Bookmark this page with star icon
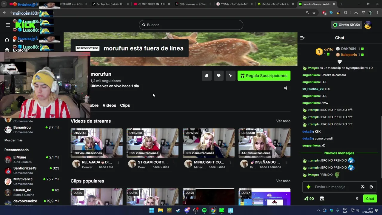The image size is (382, 215). [314, 13]
